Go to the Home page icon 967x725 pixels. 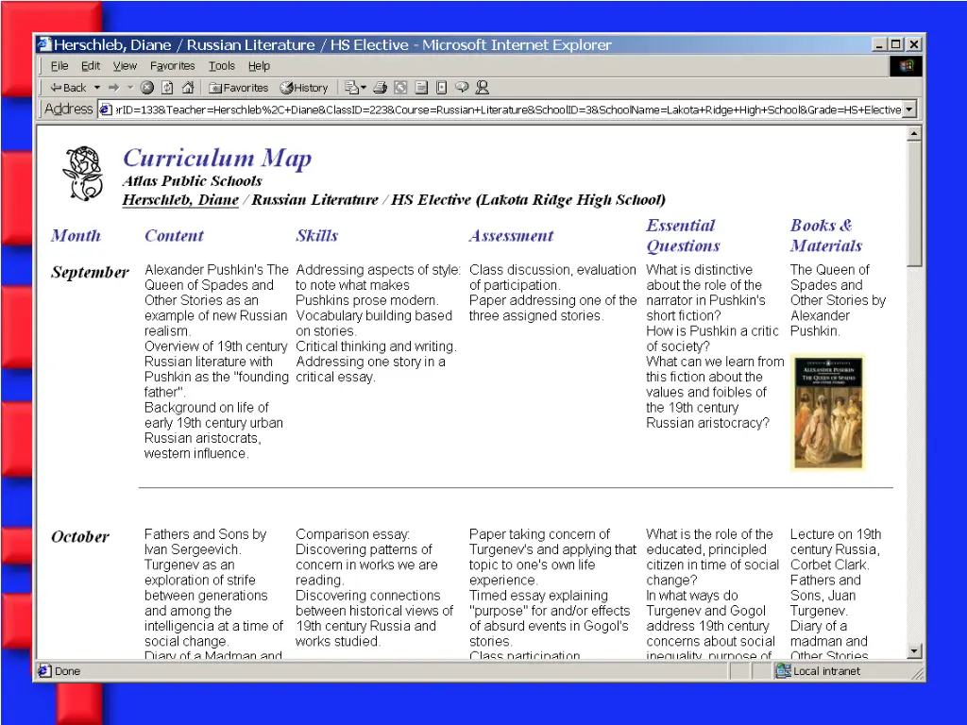188,88
